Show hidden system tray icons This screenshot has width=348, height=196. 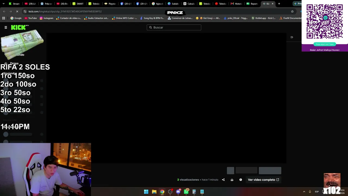point(304,192)
